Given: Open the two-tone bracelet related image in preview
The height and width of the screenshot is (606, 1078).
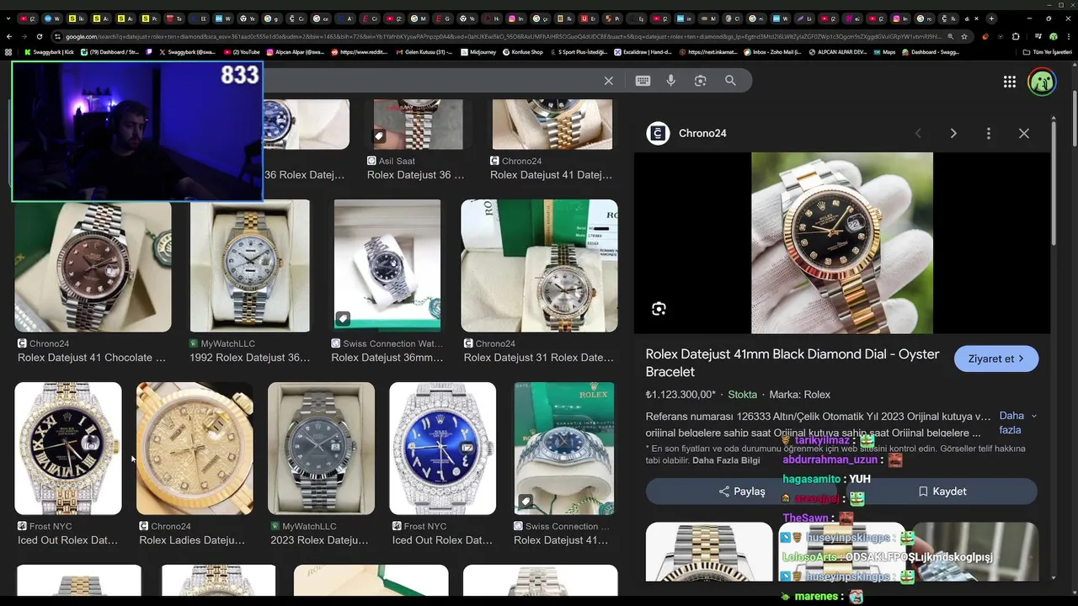Looking at the screenshot, I should point(709,552).
